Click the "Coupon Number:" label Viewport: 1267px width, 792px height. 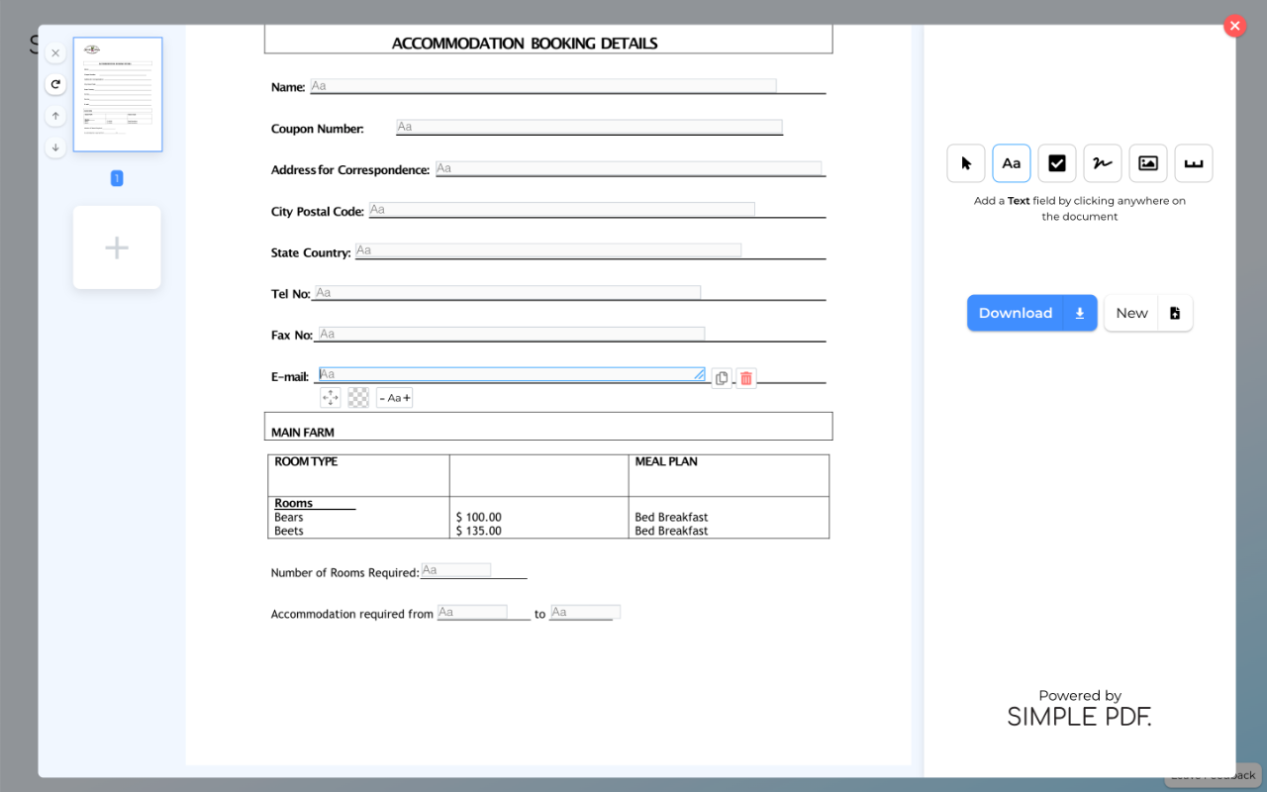pyautogui.click(x=318, y=129)
